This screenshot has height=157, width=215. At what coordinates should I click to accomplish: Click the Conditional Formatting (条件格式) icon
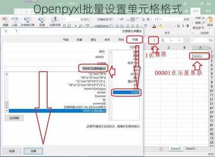pos(55,20)
